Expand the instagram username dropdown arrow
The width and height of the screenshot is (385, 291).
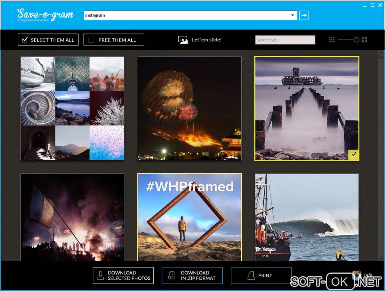pos(293,15)
